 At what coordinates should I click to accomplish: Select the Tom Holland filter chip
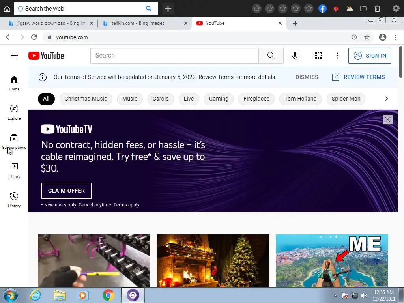(300, 99)
